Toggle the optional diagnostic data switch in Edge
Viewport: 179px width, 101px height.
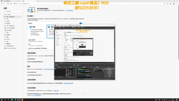click(83, 94)
